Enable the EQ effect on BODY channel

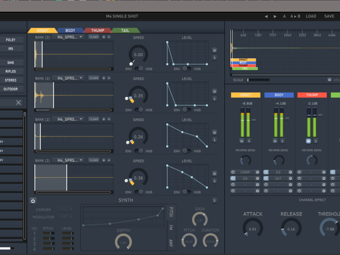266,172
